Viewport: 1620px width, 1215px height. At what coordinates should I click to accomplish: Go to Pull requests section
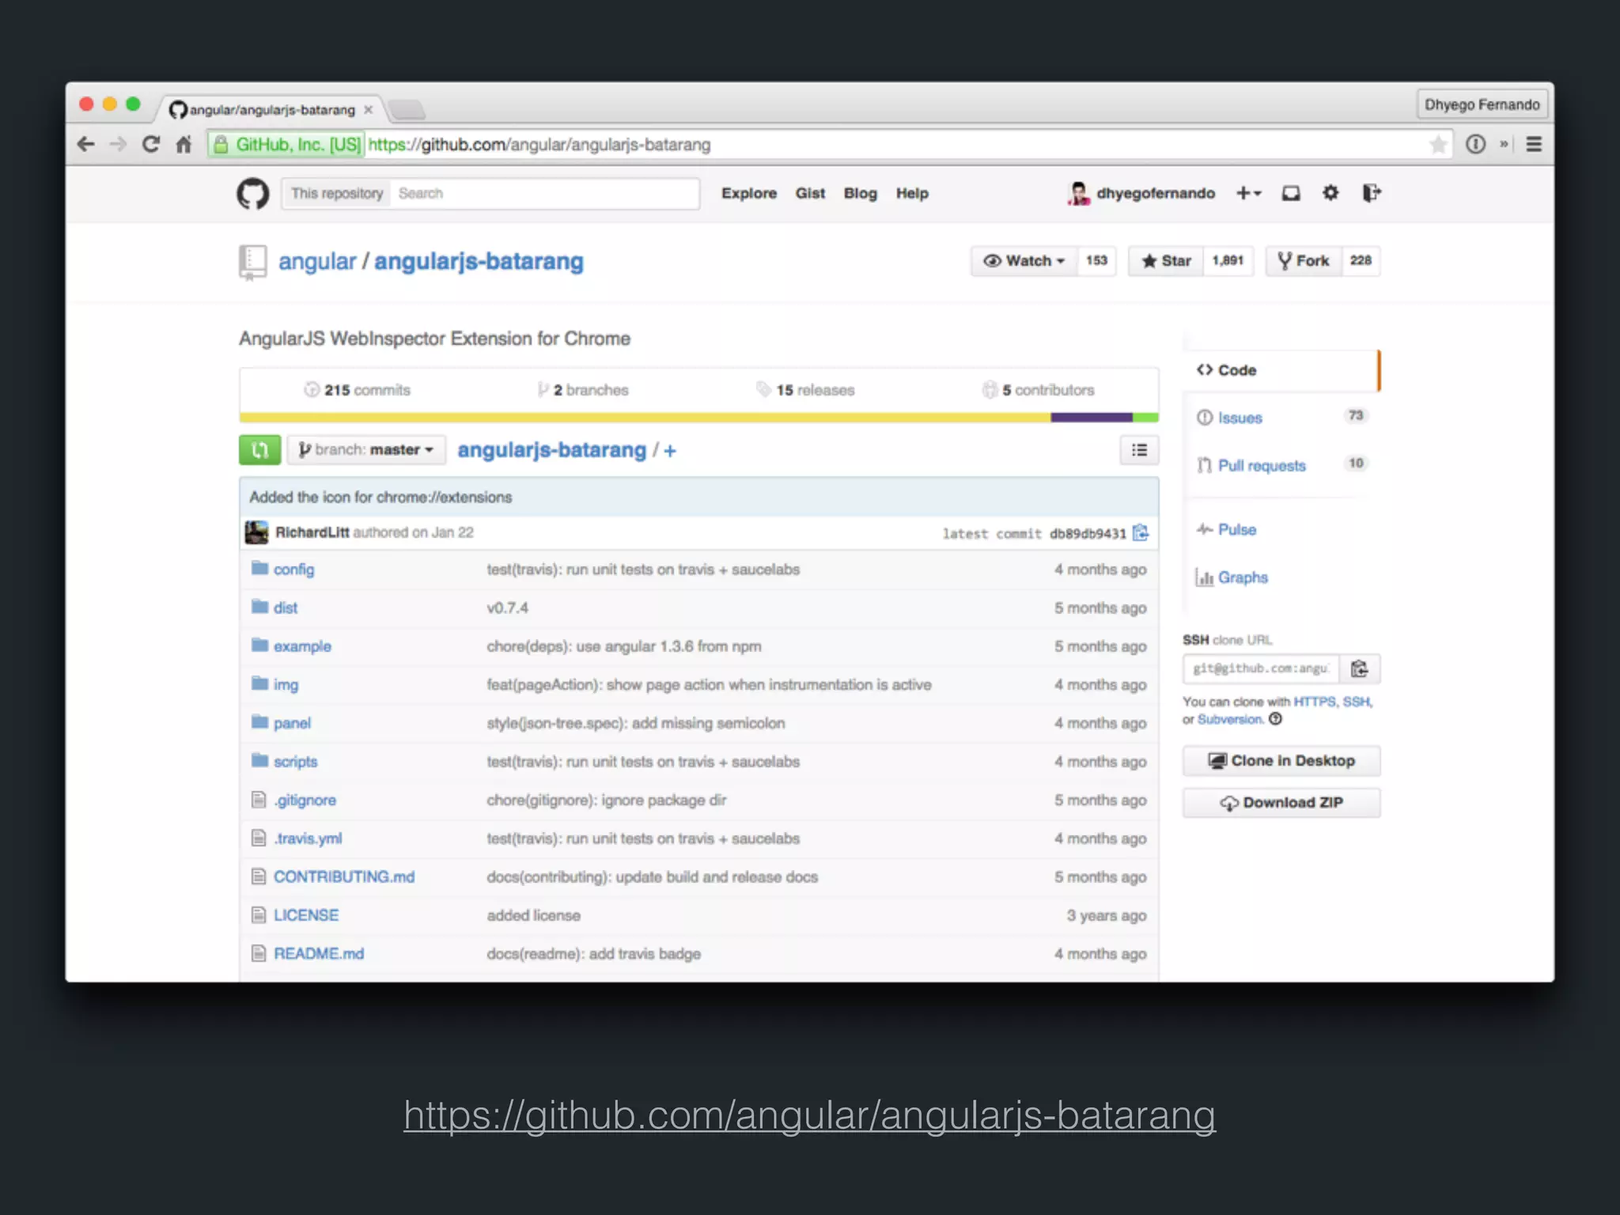(x=1261, y=466)
